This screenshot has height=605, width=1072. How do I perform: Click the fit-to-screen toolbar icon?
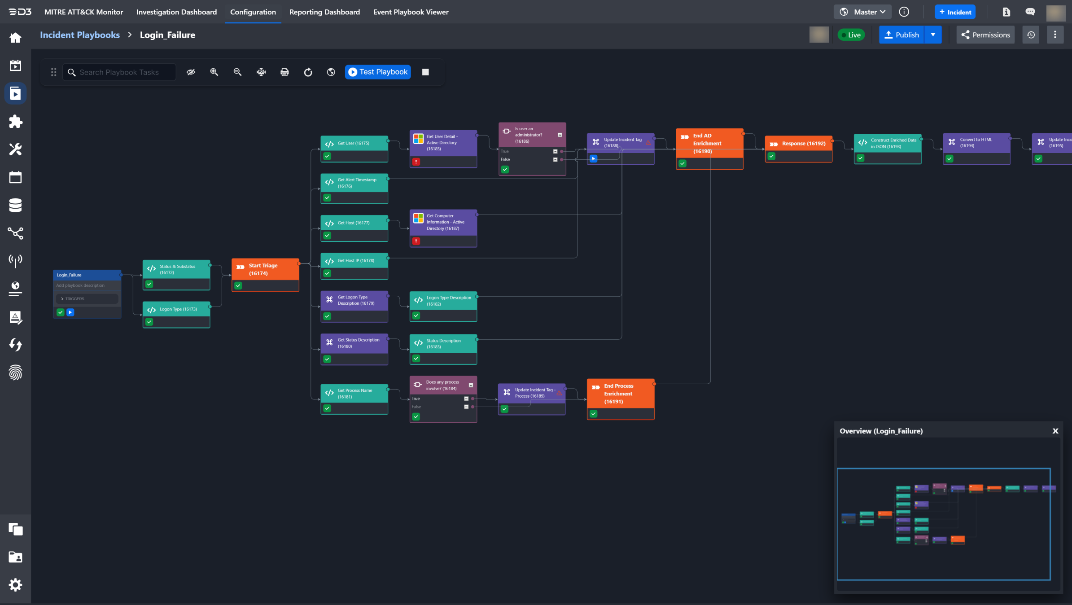(x=261, y=72)
